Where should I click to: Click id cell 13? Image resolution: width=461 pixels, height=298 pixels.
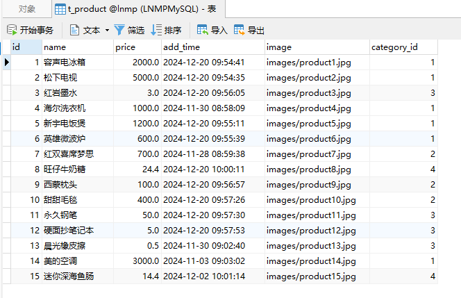pos(26,246)
